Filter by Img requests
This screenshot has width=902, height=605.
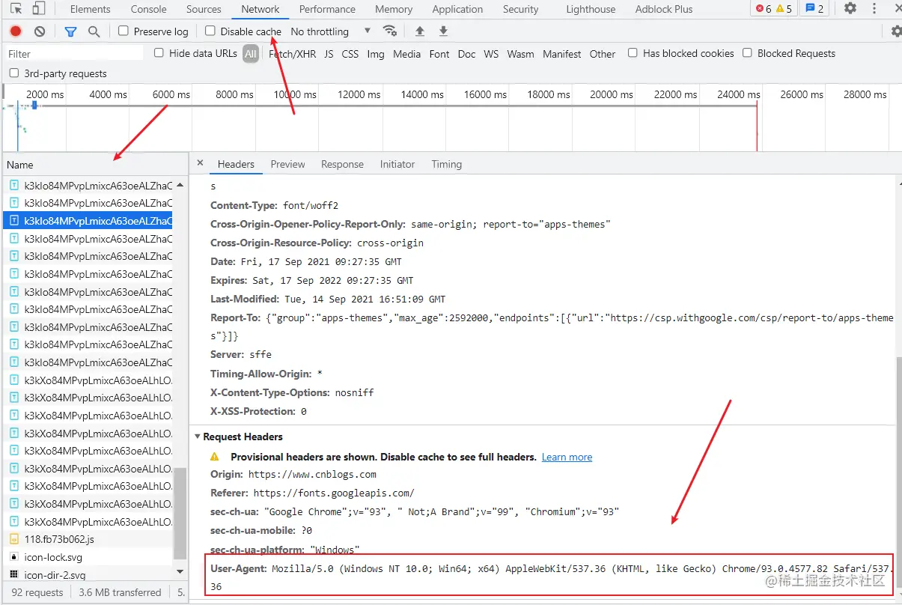(376, 54)
